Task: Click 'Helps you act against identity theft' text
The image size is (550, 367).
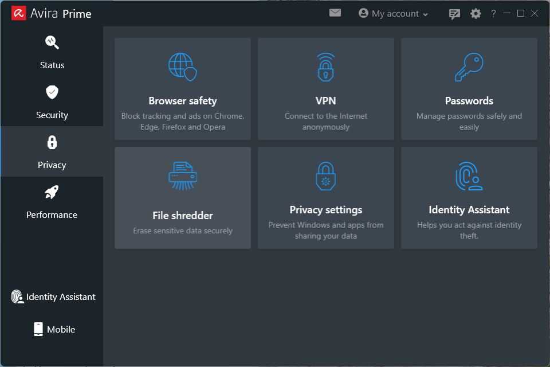Action: [x=469, y=230]
